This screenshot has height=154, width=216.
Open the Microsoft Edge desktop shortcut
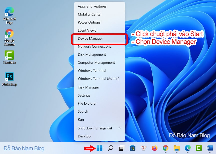pos(9,16)
